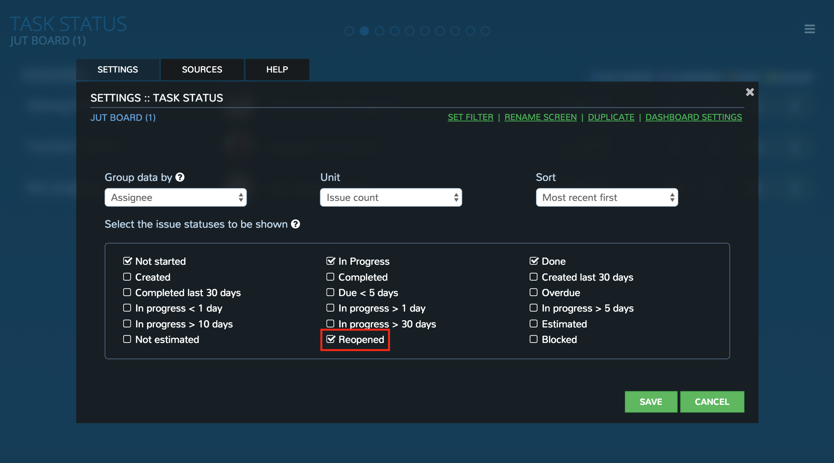Open the hamburger menu icon
The image size is (834, 463).
pos(809,29)
